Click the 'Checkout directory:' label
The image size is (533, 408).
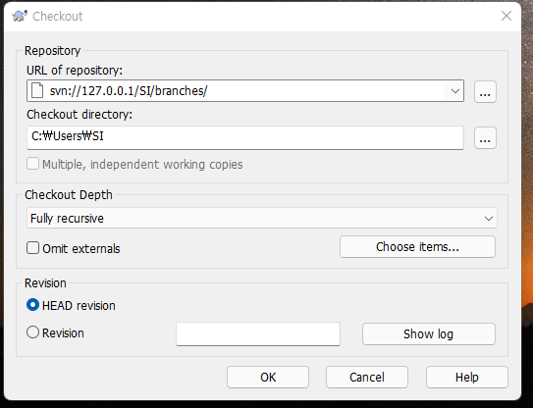[x=80, y=115]
